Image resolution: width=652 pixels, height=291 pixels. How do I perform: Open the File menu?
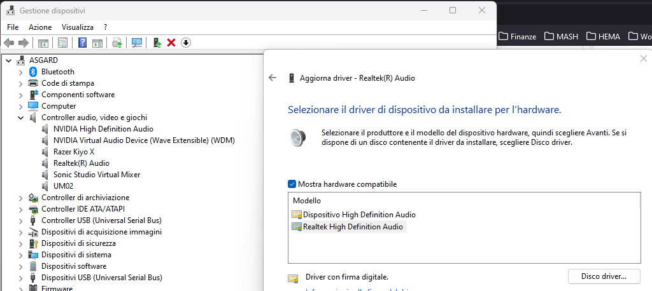point(13,27)
